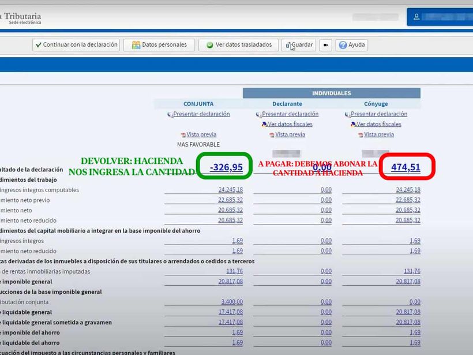Screen dimensions: 473x355
Task: Open Ver datos fiscales for Cónyuge
Action: tap(379, 124)
